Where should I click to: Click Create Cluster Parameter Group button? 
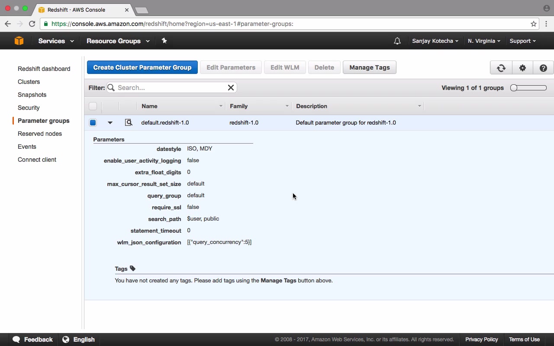click(x=142, y=67)
